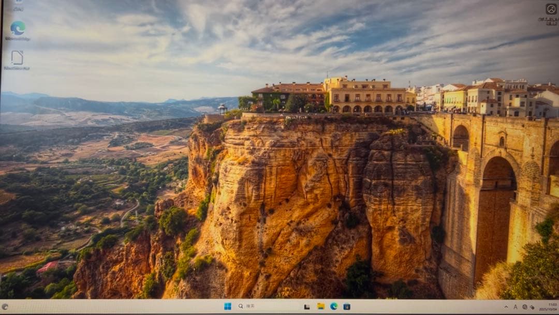559x315 pixels.
Task: Switch input method via the A indicator
Action: (516, 306)
